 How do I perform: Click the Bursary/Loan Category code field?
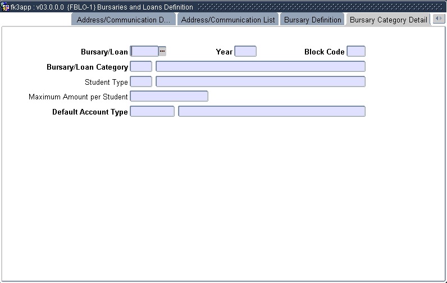click(x=141, y=66)
